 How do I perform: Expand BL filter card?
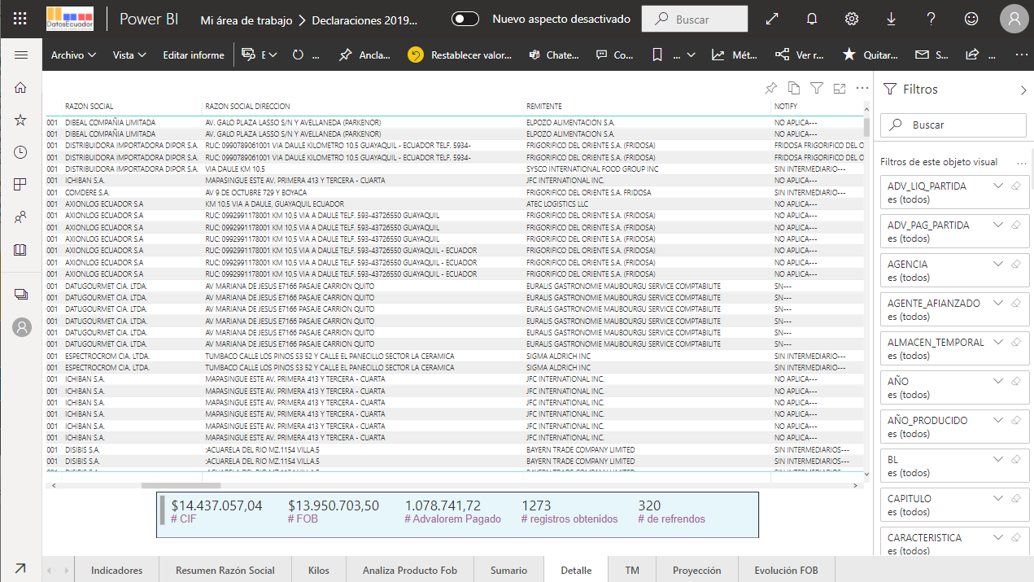(x=999, y=460)
